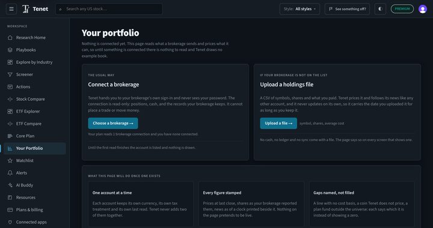Open Playbooks in sidebar

point(35,50)
